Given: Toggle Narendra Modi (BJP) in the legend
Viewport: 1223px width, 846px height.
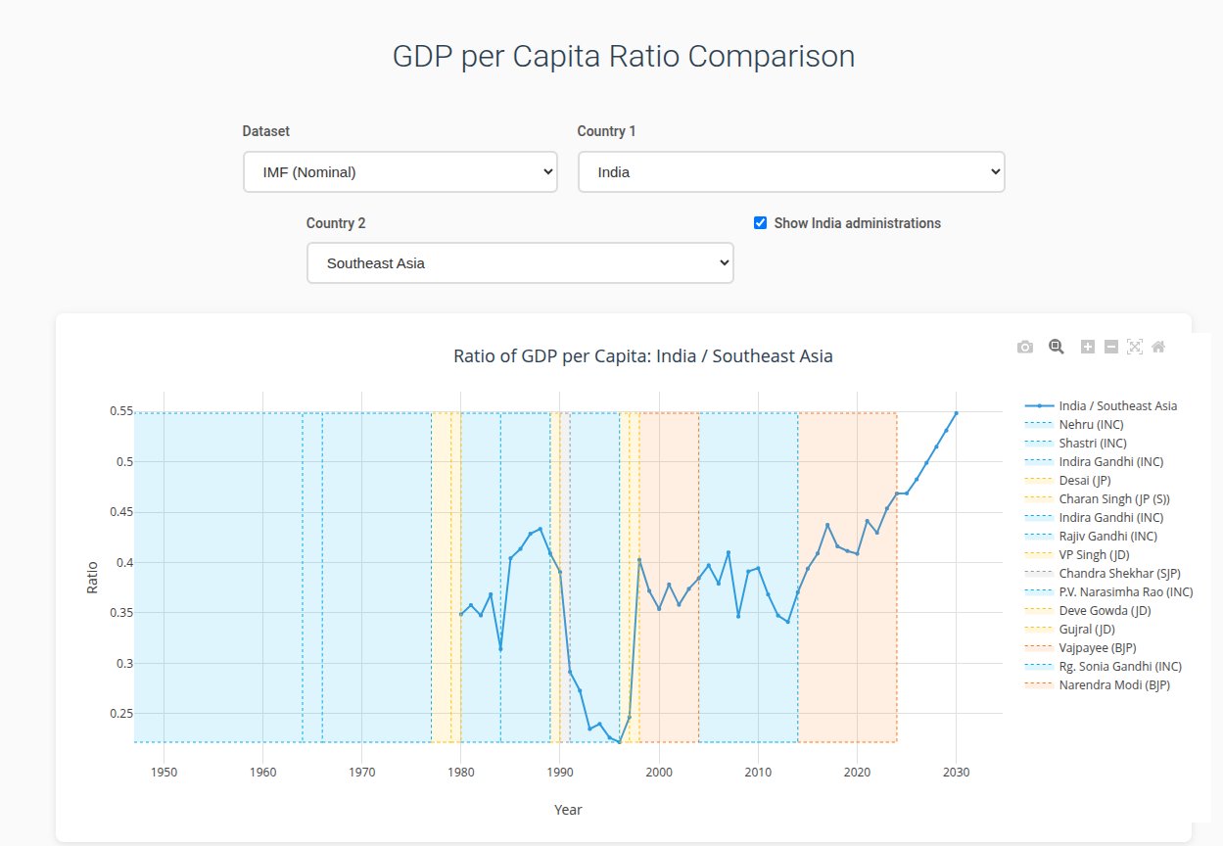Looking at the screenshot, I should [1114, 685].
